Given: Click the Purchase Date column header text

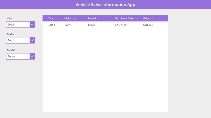Looking at the screenshot, I should 124,18.
